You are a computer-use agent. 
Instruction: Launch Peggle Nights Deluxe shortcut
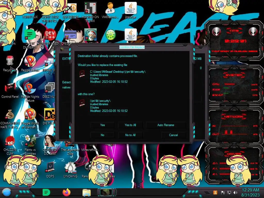point(30,88)
